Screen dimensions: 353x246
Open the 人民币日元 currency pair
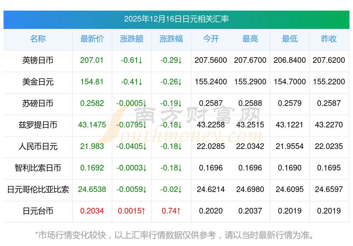[38, 146]
